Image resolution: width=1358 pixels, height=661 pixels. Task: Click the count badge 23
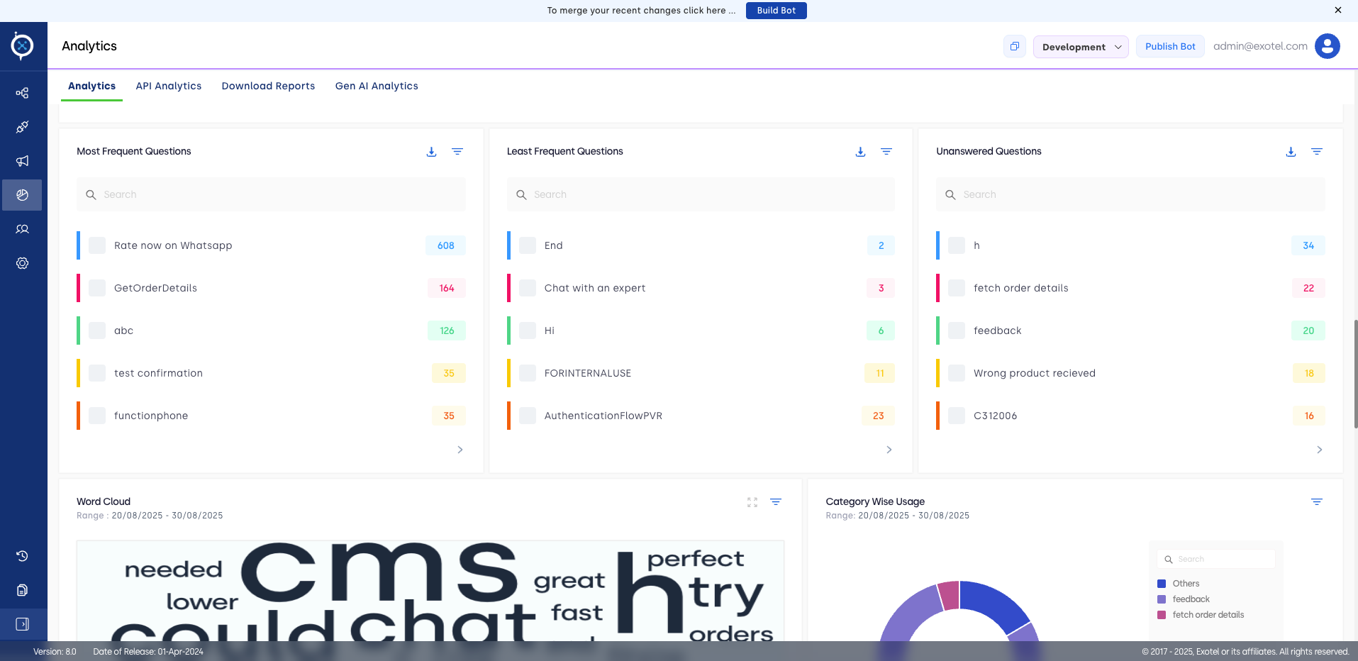pos(878,416)
